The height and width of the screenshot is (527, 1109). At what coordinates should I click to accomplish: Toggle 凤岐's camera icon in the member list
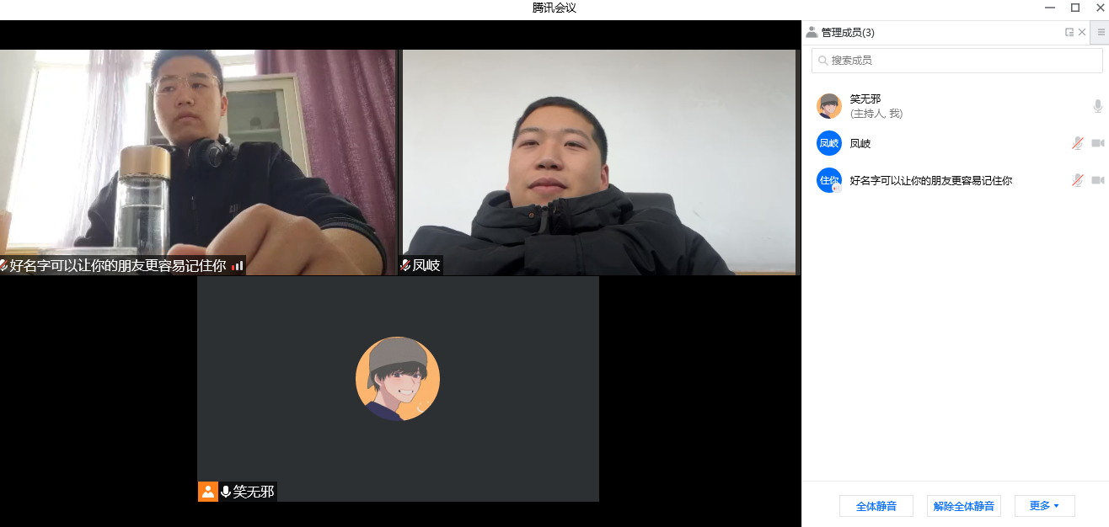point(1097,143)
